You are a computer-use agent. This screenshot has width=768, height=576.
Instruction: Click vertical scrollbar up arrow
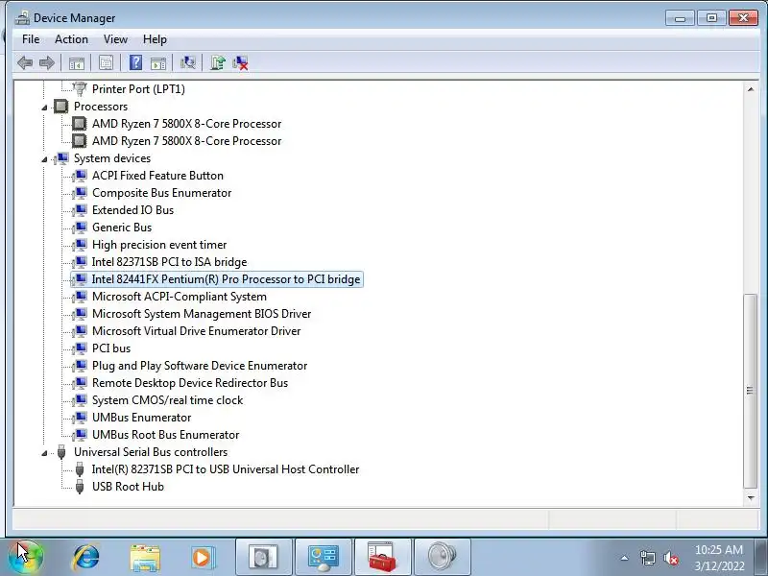pos(751,89)
